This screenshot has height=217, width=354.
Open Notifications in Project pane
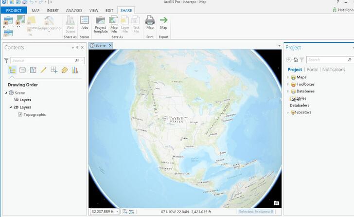coord(334,70)
